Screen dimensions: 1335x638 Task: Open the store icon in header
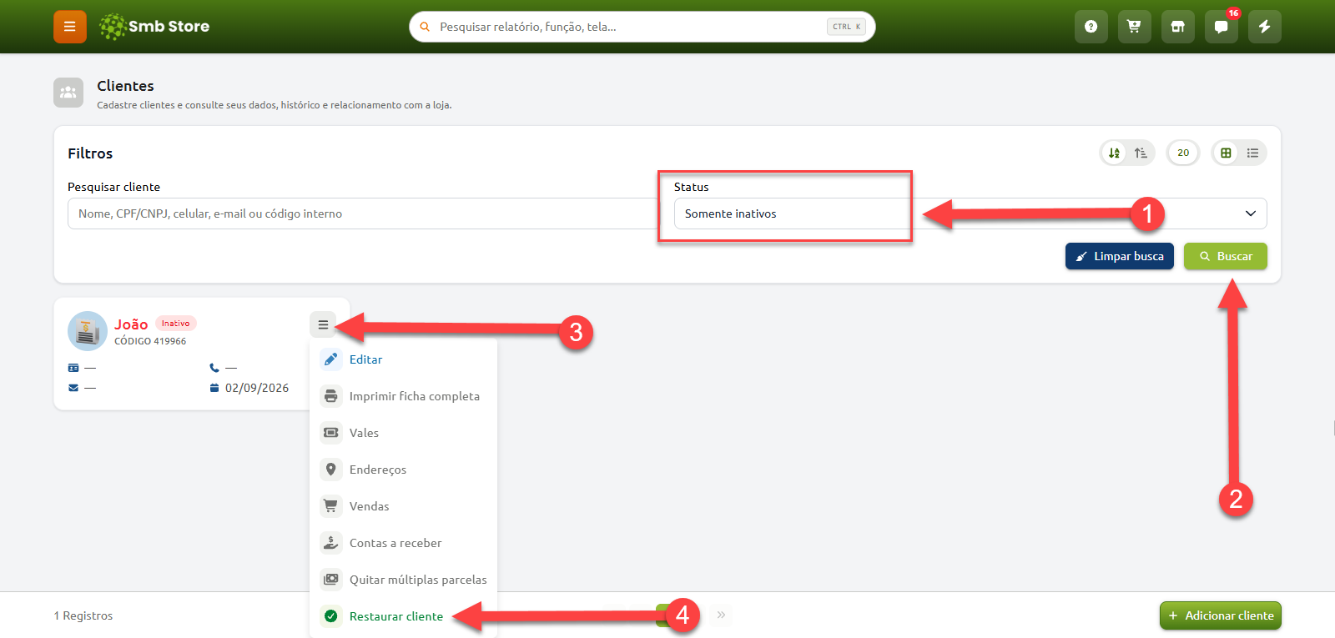click(x=1177, y=27)
